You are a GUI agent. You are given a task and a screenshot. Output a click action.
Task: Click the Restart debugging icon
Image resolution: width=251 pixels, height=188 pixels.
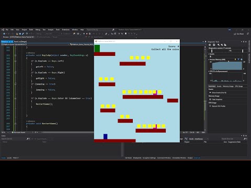pos(90,34)
